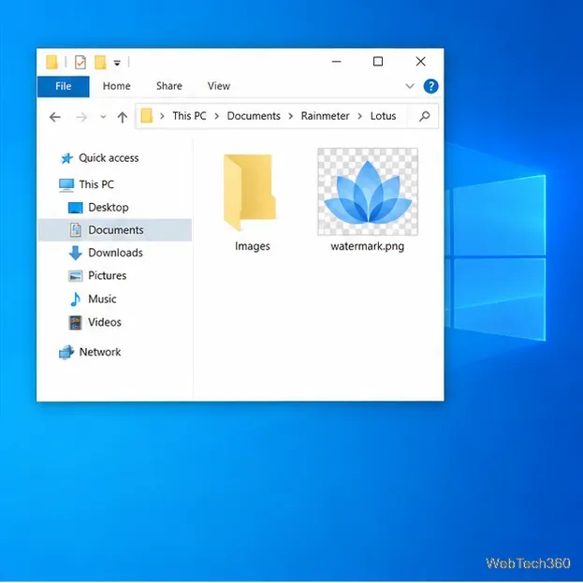Image resolution: width=583 pixels, height=583 pixels.
Task: Open Desktop from navigation pane
Action: tap(109, 208)
